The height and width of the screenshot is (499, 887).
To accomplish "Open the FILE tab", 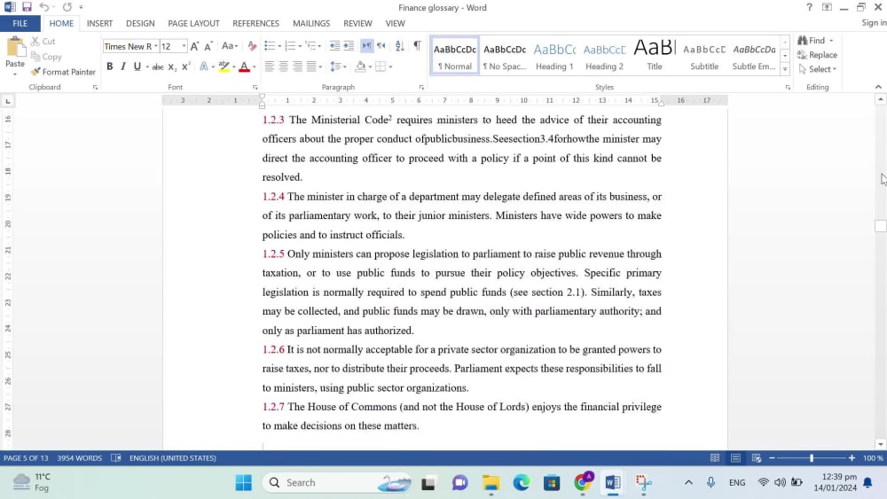I will [20, 23].
